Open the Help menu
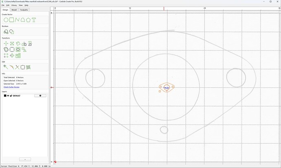Viewport: 281px width, 168px height. pyautogui.click(x=26, y=5)
